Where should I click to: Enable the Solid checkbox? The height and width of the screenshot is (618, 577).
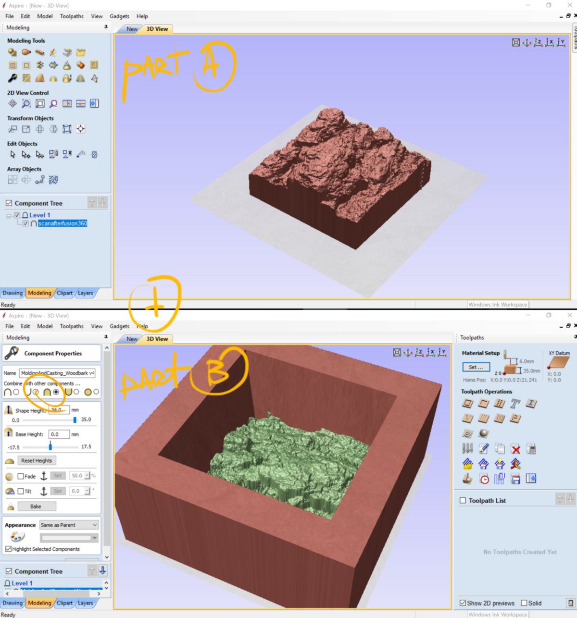524,603
